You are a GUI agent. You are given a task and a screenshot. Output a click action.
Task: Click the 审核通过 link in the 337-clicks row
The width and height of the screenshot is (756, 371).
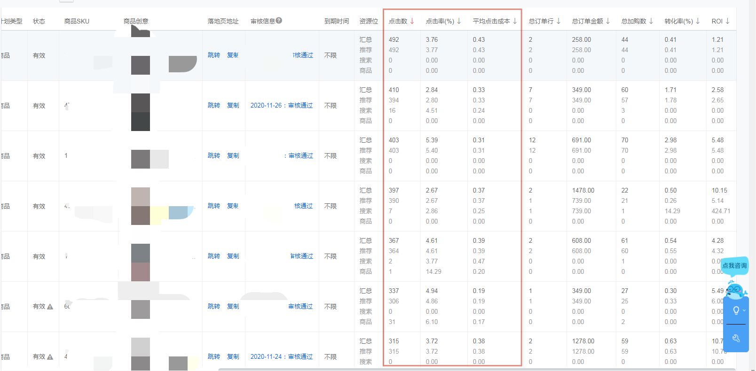tap(300, 307)
